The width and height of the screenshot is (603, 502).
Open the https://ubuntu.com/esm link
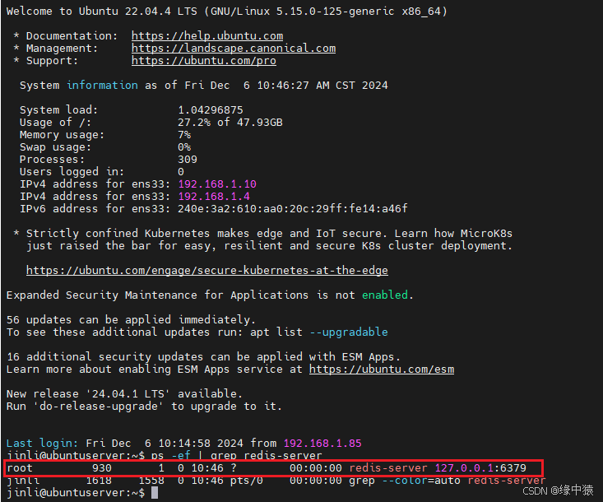point(382,370)
